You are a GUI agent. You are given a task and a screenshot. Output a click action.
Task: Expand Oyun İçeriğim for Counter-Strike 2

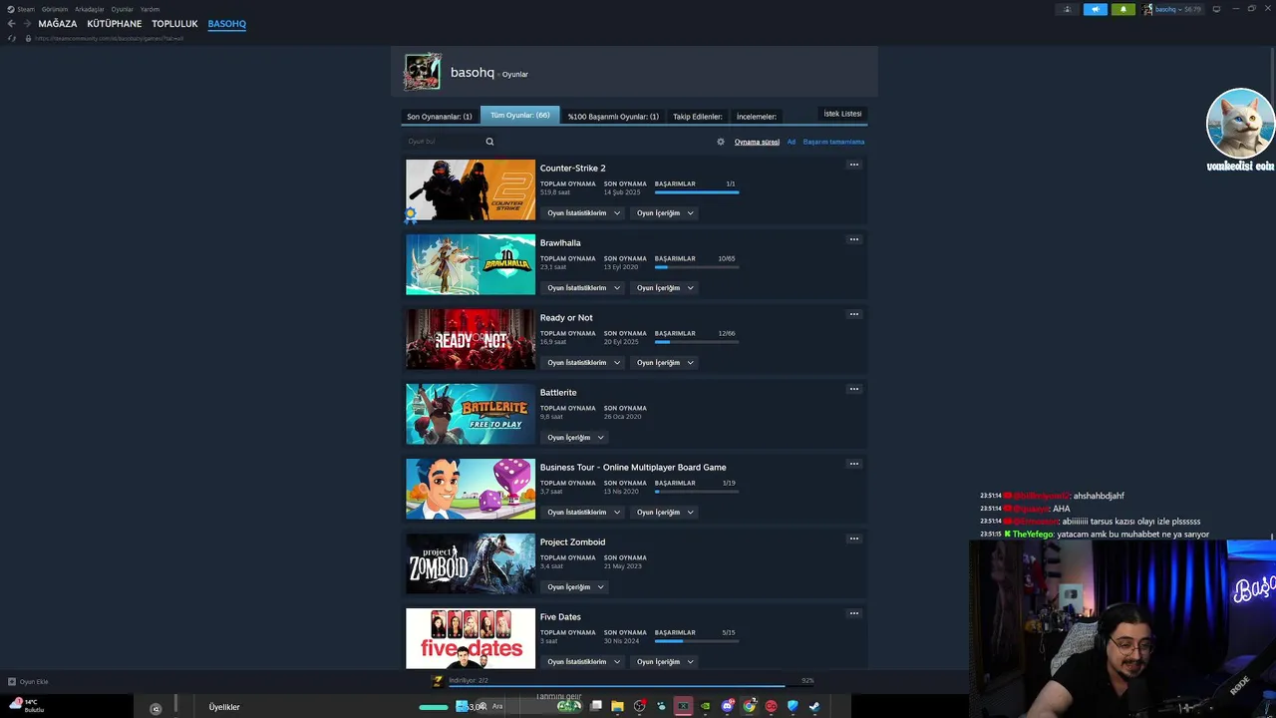point(665,213)
